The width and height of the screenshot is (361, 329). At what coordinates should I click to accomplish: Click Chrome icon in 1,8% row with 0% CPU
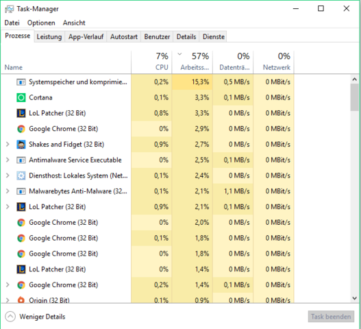click(21, 254)
